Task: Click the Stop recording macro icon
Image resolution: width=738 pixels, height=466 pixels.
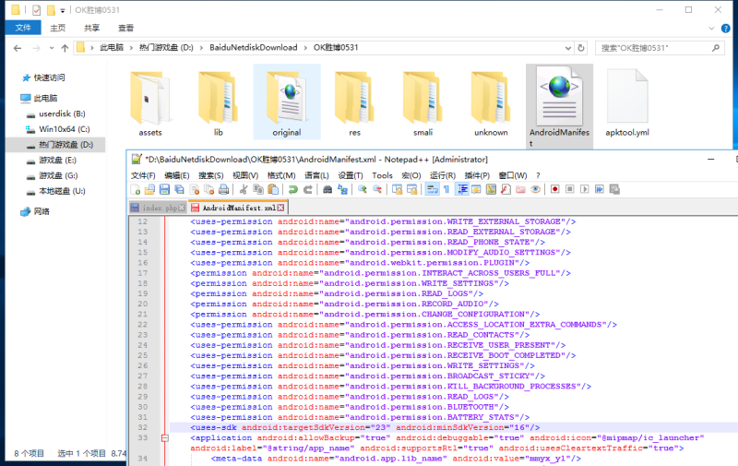Action: coord(569,189)
